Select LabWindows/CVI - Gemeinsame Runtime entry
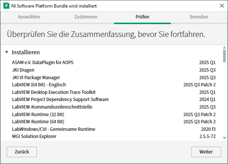228x164 pixels. pyautogui.click(x=53, y=129)
